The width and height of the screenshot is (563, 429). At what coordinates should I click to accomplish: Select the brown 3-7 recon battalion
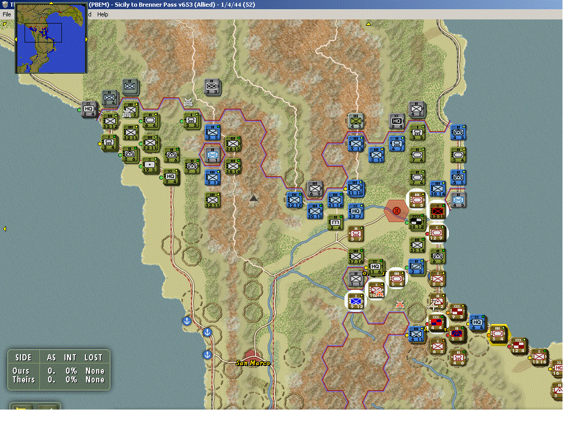click(356, 234)
